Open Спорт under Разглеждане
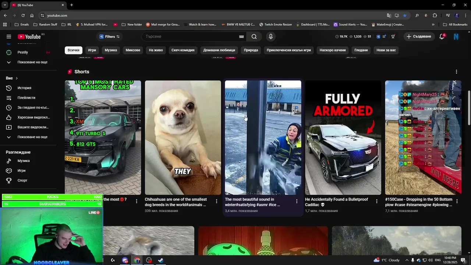The width and height of the screenshot is (471, 265). [29, 180]
